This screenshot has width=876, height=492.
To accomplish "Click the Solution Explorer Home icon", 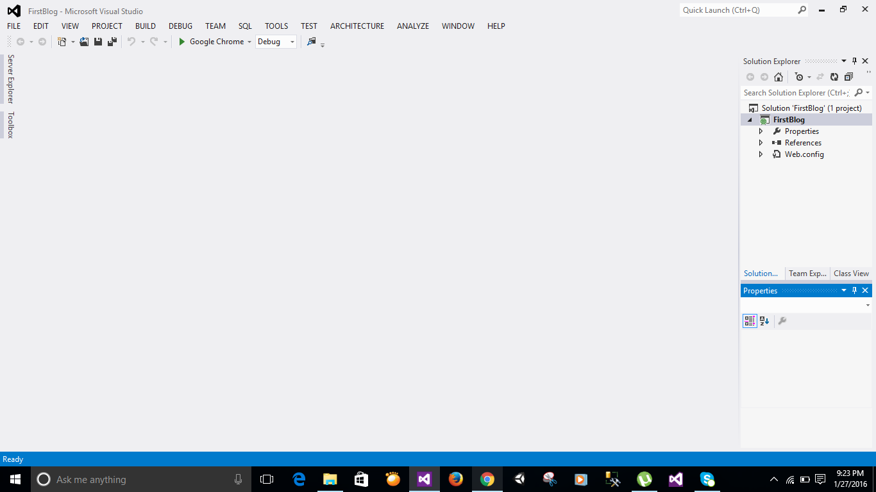I will coord(779,77).
